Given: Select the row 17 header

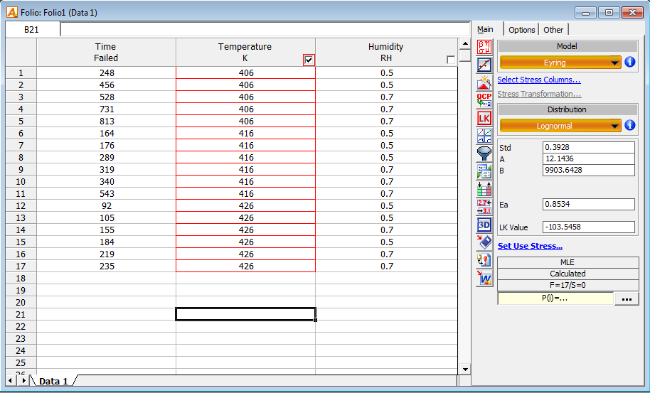Looking at the screenshot, I should (x=21, y=267).
